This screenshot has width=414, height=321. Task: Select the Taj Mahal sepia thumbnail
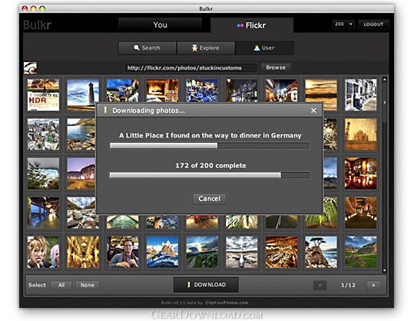point(361,134)
